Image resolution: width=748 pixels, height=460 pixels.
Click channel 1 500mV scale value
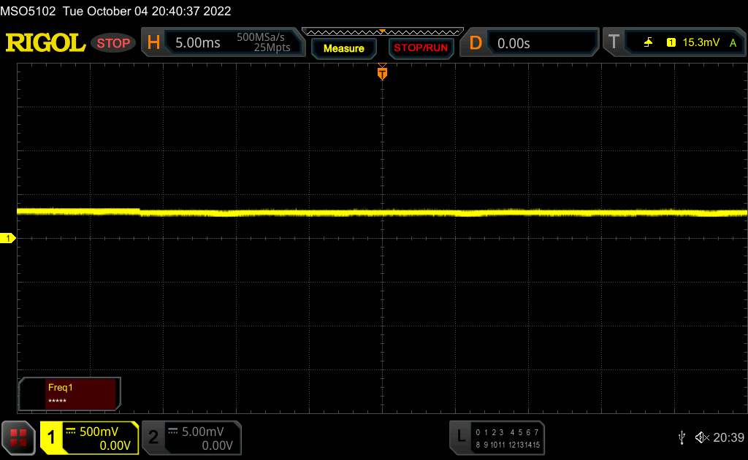[x=99, y=432]
